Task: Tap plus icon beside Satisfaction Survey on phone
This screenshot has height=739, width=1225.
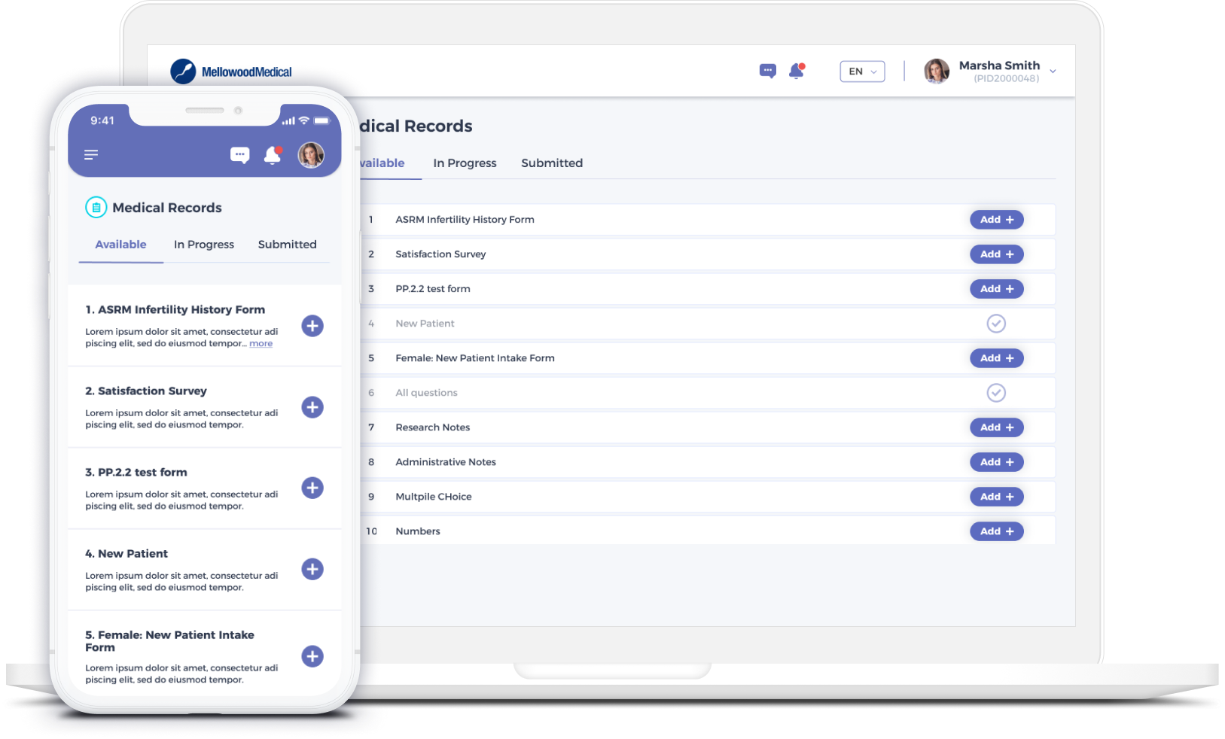Action: (312, 407)
